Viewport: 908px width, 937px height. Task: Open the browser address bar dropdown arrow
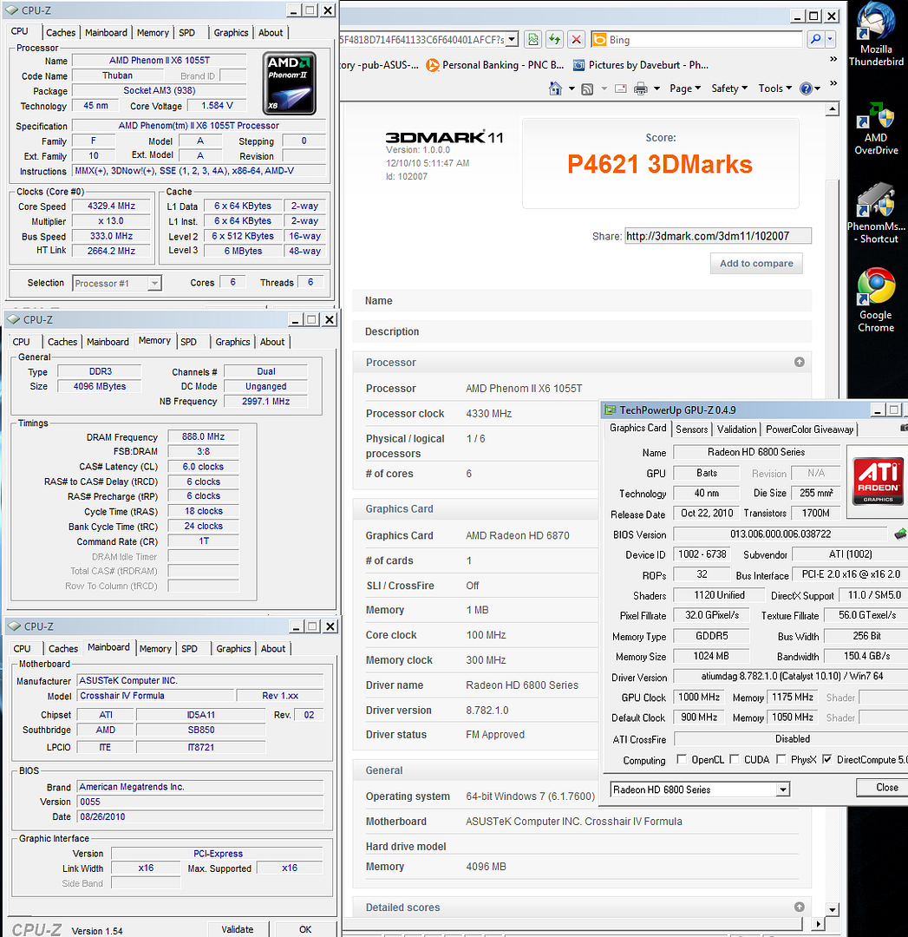tap(512, 39)
